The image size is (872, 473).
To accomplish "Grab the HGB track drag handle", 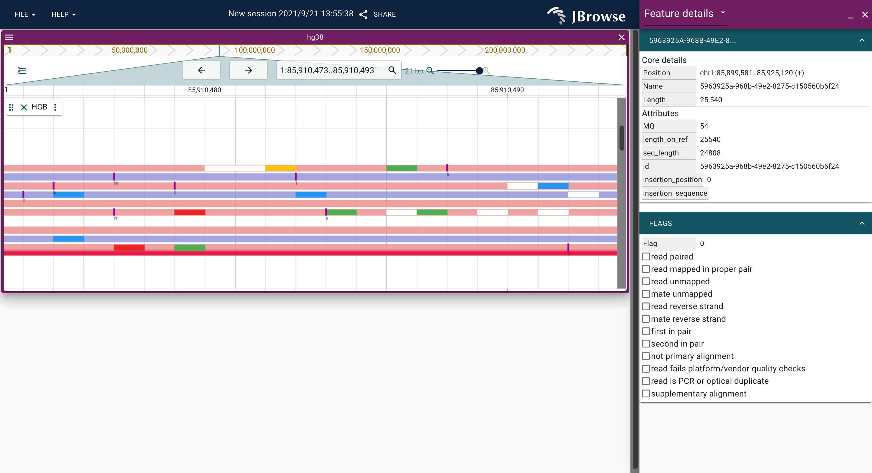I will click(x=11, y=107).
